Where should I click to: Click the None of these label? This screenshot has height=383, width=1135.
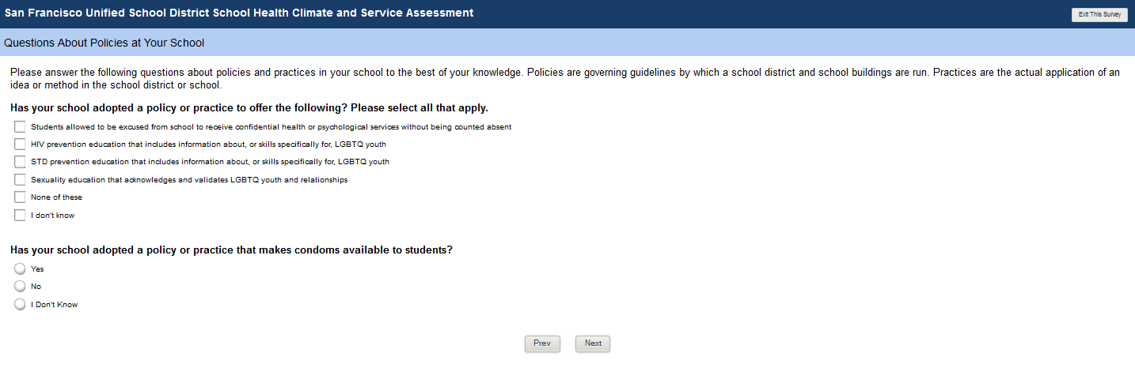56,197
